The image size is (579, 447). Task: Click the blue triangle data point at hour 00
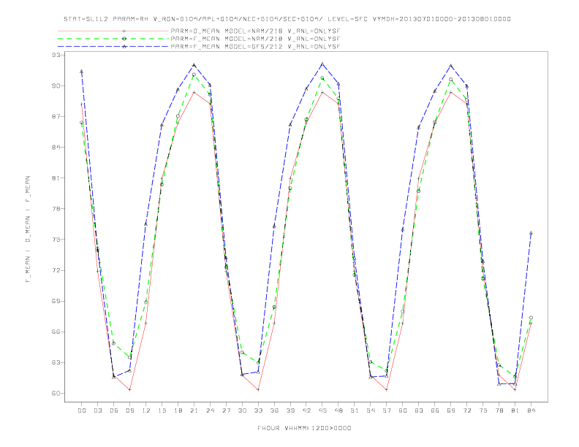[82, 72]
